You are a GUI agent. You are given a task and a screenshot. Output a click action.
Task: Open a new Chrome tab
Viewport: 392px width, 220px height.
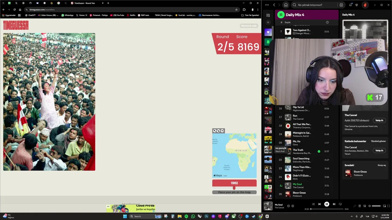tap(108, 3)
